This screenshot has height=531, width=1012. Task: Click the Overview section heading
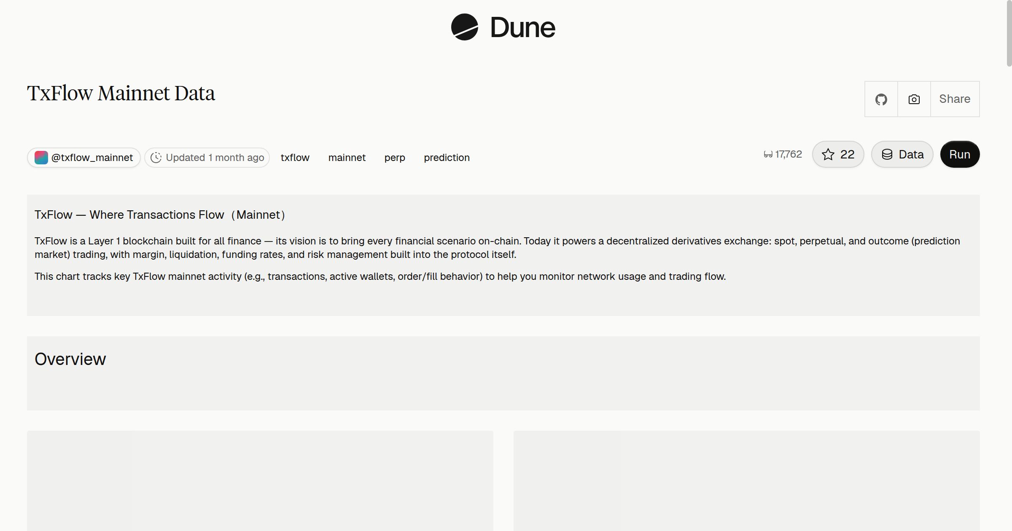tap(70, 359)
